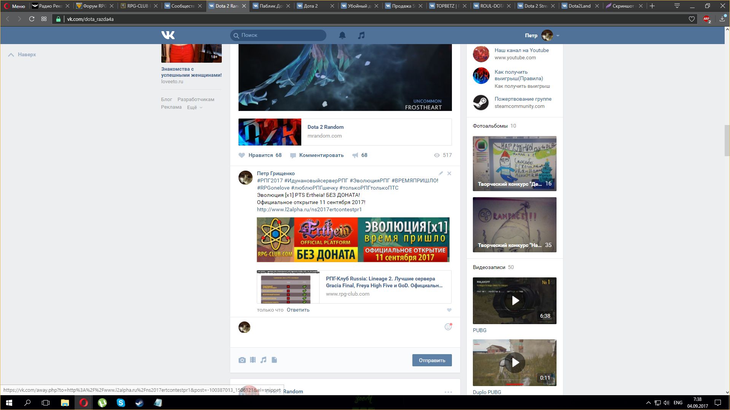Open the speed dial grid icon
730x410 pixels.
[x=44, y=19]
